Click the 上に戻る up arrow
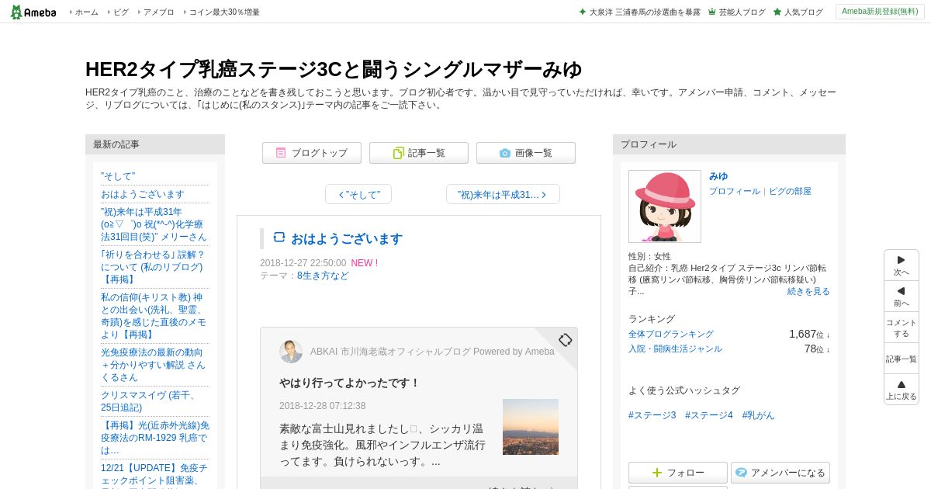The height and width of the screenshot is (489, 931). (902, 390)
